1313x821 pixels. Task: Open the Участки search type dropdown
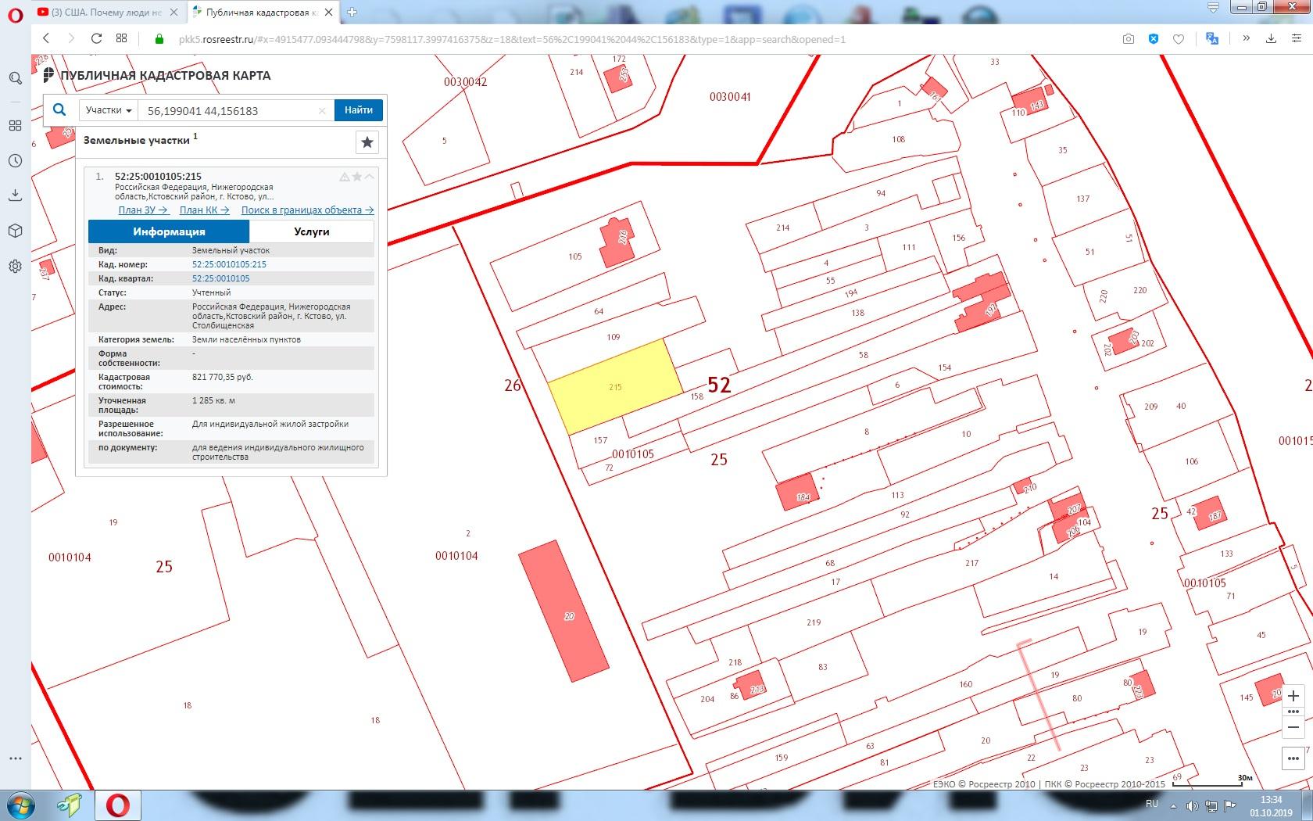109,110
